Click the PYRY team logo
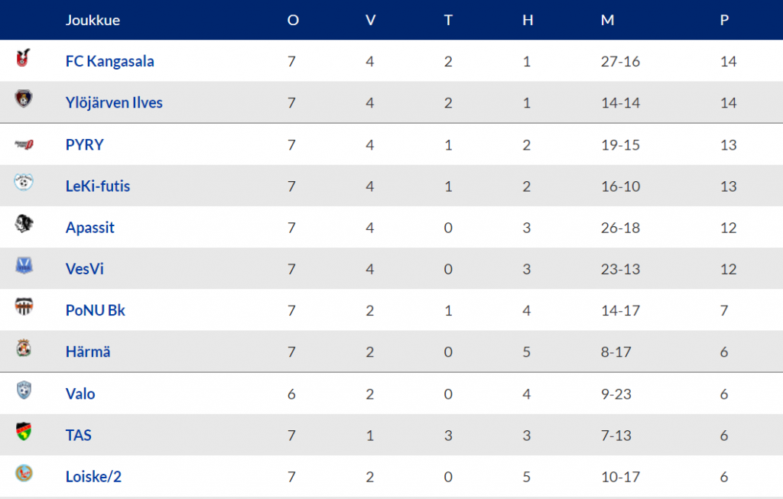The image size is (783, 499). point(24,144)
